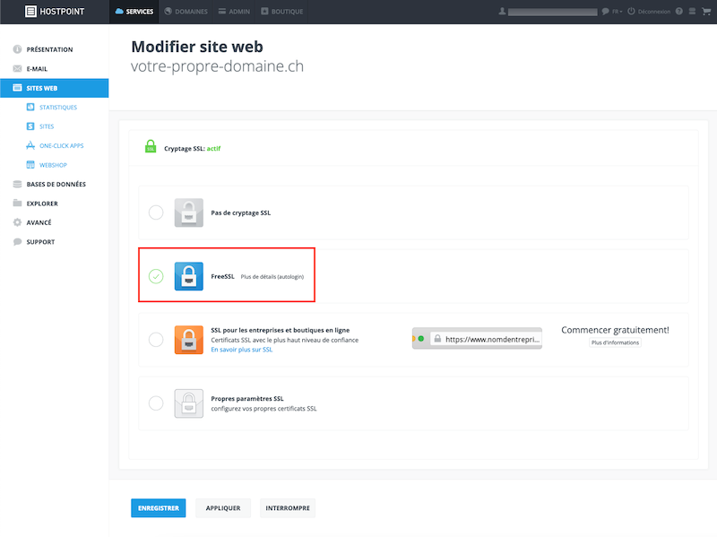Select the SSL pour les entreprises radio

(x=156, y=340)
